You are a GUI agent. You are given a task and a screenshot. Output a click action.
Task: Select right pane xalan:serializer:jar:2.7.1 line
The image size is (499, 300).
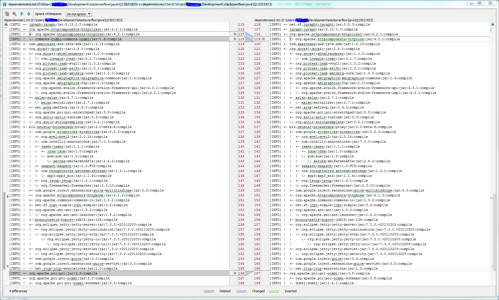click(379, 102)
